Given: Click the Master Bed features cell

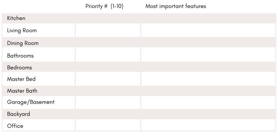Looking at the screenshot, I should pyautogui.click(x=208, y=79).
